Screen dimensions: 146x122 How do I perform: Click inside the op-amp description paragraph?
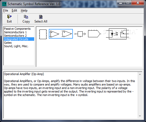(x=69, y=88)
